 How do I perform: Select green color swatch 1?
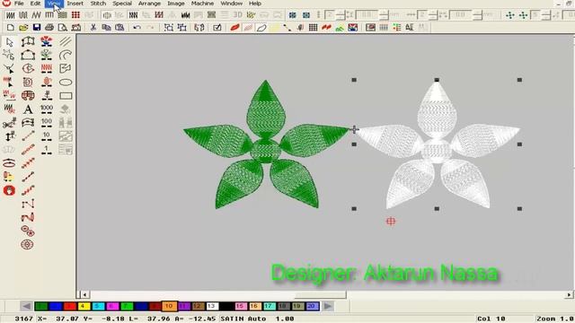point(41,306)
